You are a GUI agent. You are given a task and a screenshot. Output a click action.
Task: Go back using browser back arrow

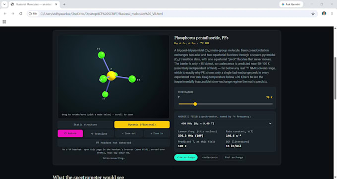coord(5,13)
